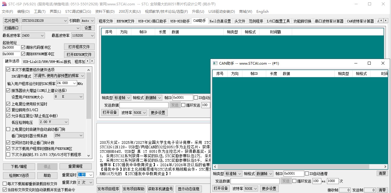Click 打开EEPROM文件 button
391x193 pixels.
[79, 55]
